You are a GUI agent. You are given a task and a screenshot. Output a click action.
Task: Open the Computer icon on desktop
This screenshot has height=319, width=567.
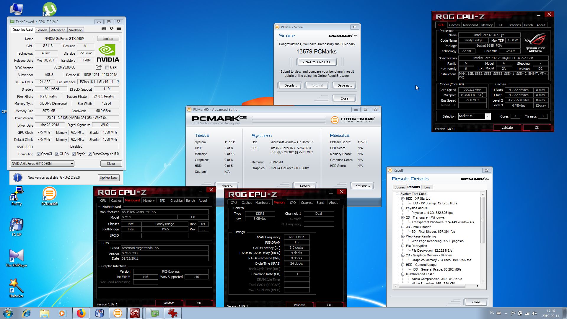16,9
